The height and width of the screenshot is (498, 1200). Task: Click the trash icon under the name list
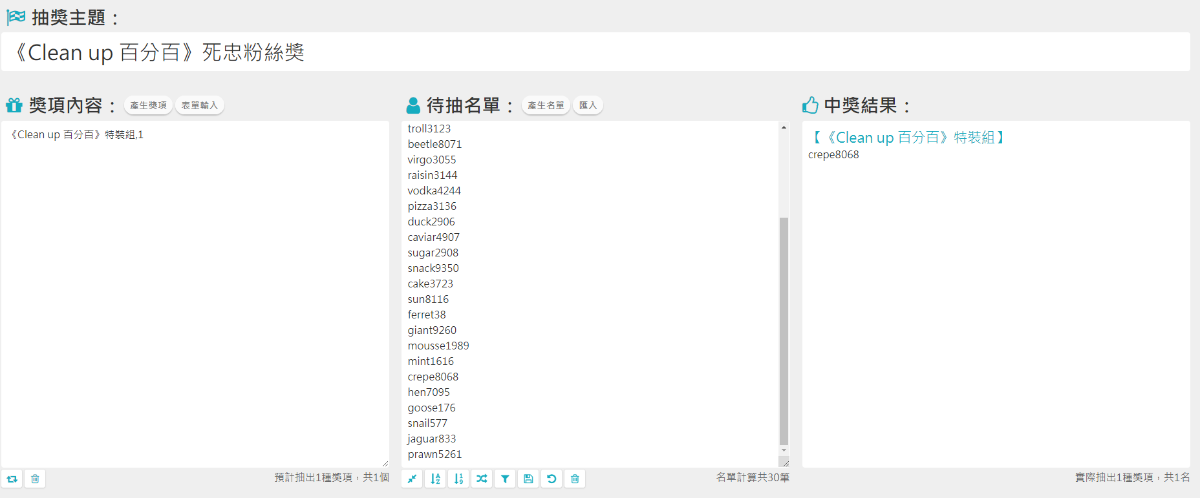coord(575,479)
